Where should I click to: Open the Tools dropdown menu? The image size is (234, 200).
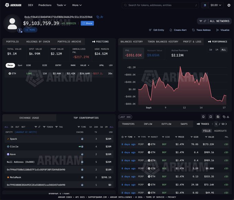(61, 5)
